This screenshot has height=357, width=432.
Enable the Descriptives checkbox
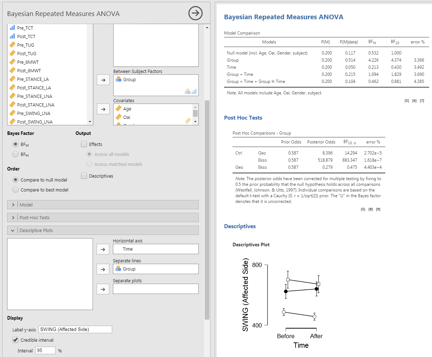pos(84,176)
